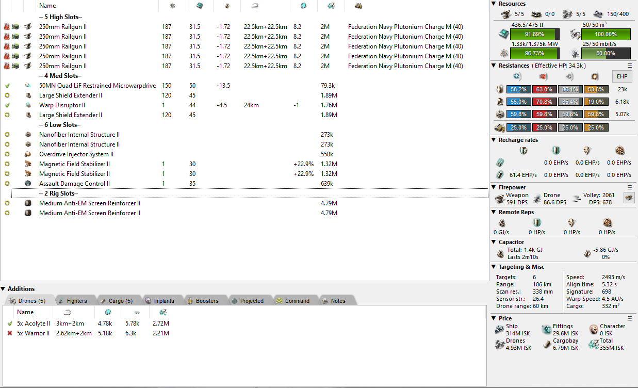Viewport: 638px width, 388px height.
Task: Toggle Warp Disruptor II module state
Action: click(7, 105)
